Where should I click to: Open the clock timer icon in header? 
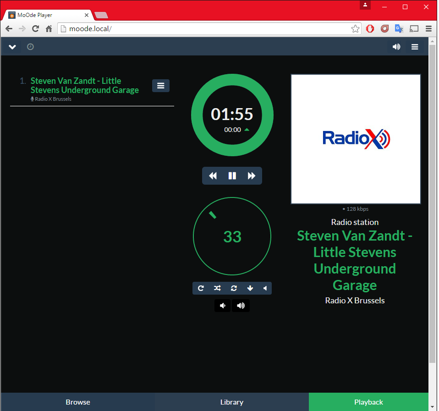click(x=30, y=47)
